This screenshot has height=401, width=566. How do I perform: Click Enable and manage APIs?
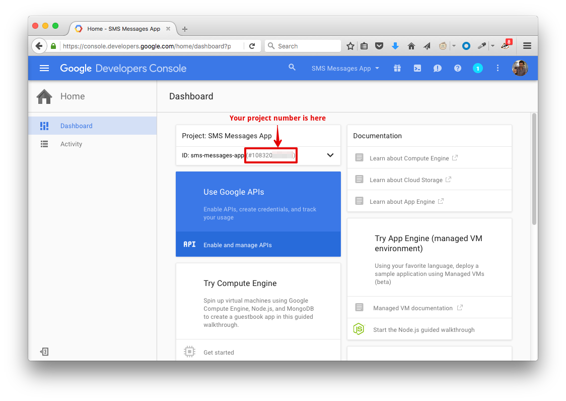258,245
